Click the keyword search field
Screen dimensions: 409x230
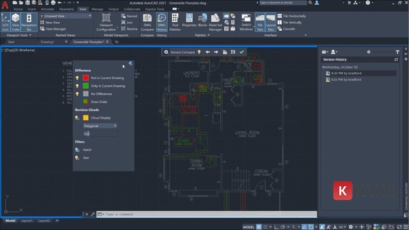(x=283, y=2)
